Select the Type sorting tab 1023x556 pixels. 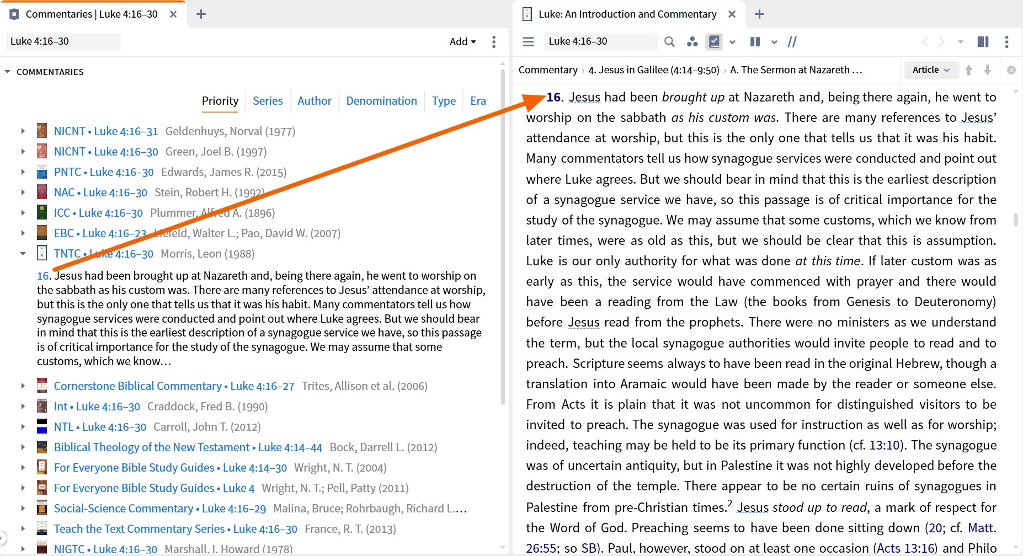click(444, 101)
